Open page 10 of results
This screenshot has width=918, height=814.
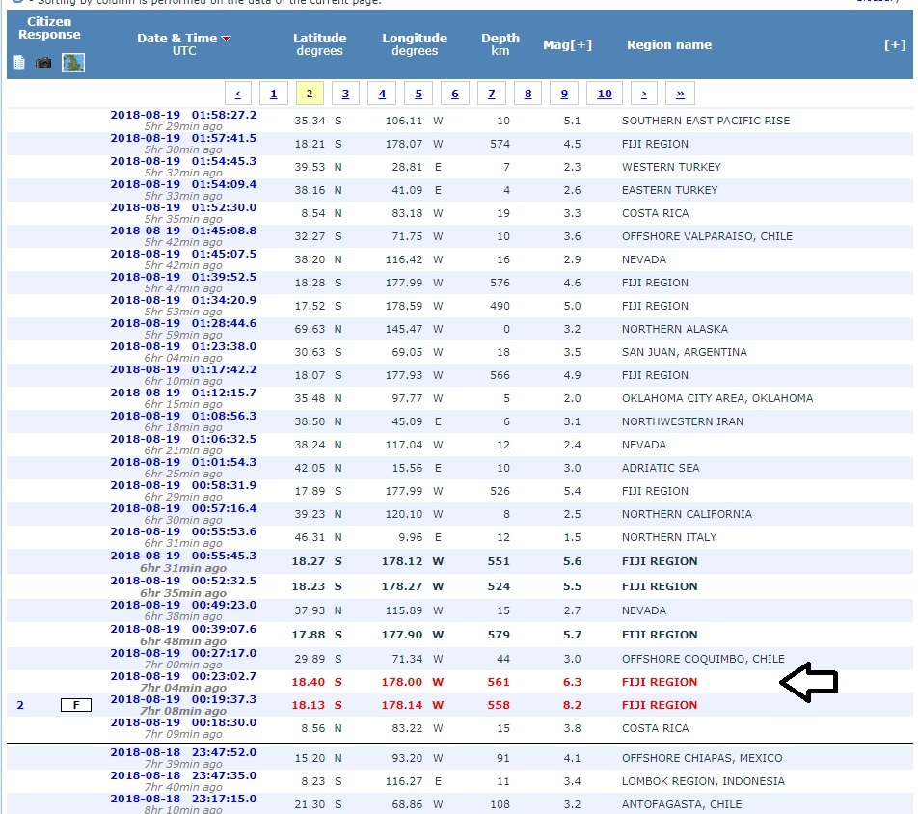(605, 94)
